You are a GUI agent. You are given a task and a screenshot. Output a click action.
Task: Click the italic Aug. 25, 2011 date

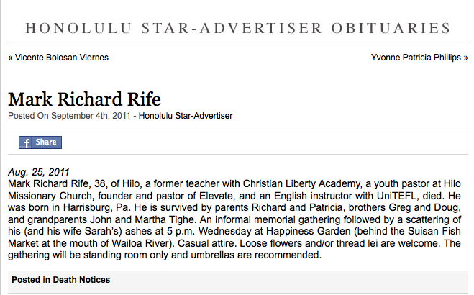[39, 172]
